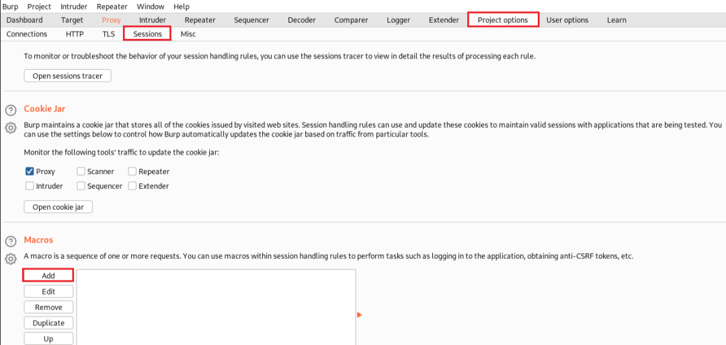Open the Repeater menu in menu bar

(112, 7)
